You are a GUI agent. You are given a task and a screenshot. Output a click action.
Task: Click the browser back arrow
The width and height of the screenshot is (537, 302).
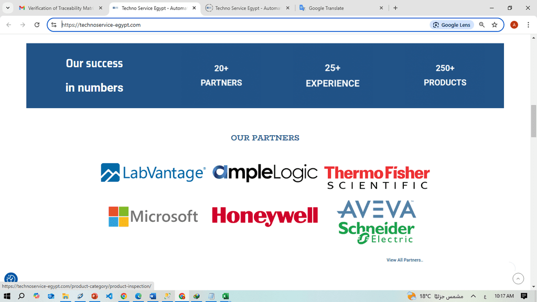[9, 25]
